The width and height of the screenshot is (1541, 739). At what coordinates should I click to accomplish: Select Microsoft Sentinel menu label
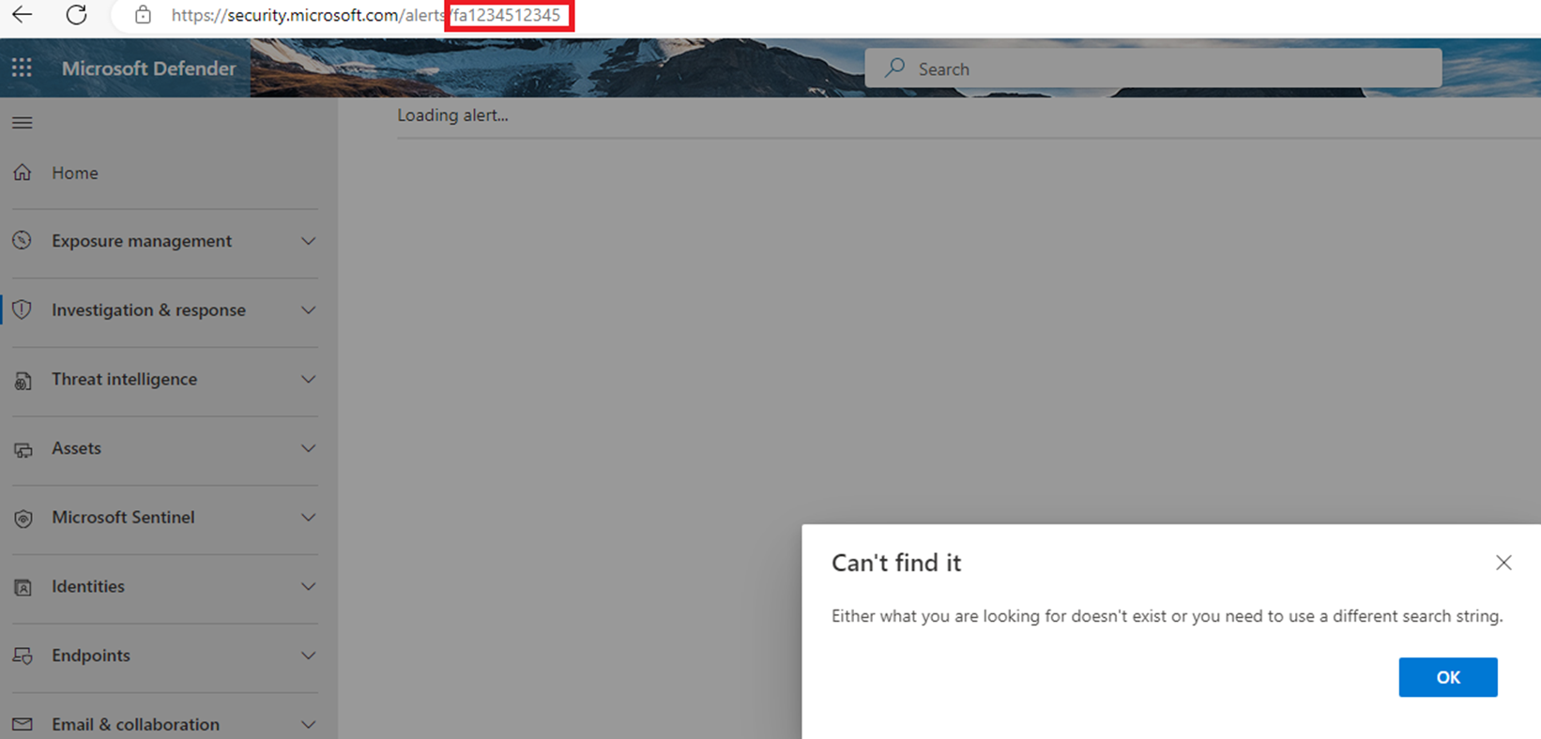point(123,517)
